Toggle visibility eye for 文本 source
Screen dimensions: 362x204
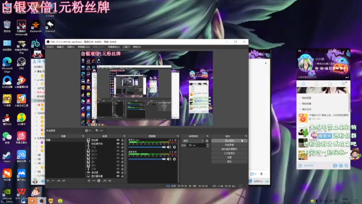coord(118,147)
